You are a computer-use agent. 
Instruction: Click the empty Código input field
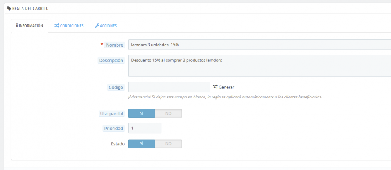click(169, 87)
